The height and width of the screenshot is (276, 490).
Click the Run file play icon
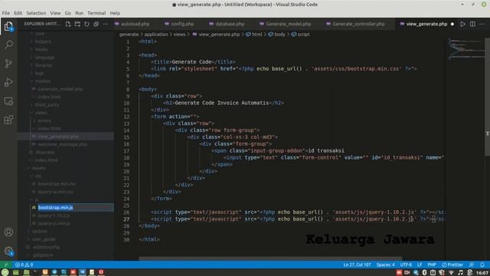point(462,24)
